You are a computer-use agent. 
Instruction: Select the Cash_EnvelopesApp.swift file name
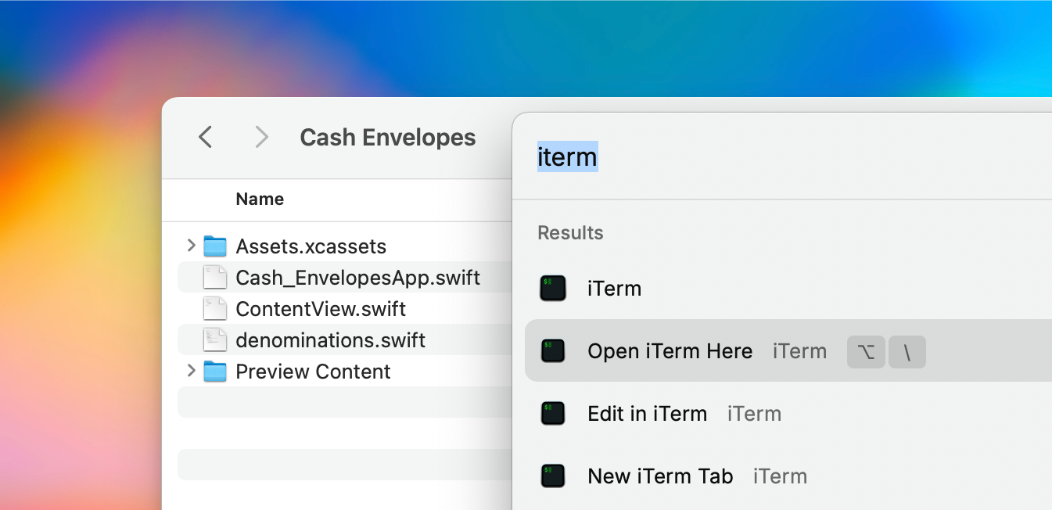coord(358,278)
